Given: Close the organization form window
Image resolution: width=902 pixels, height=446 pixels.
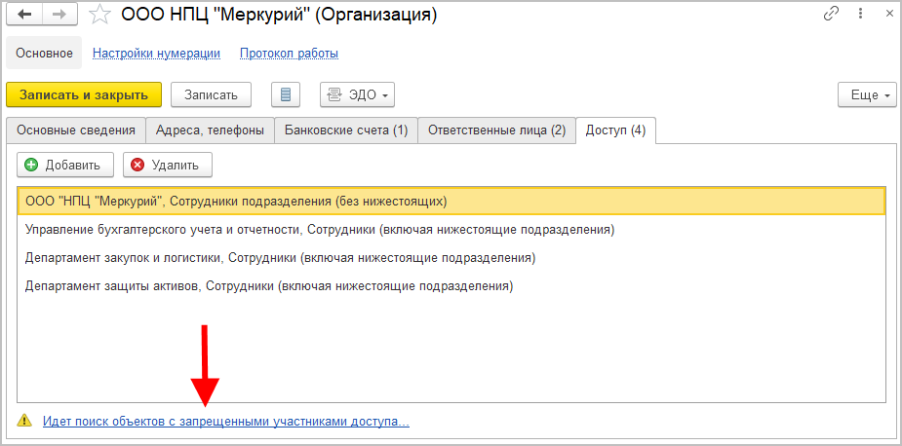Looking at the screenshot, I should point(886,15).
